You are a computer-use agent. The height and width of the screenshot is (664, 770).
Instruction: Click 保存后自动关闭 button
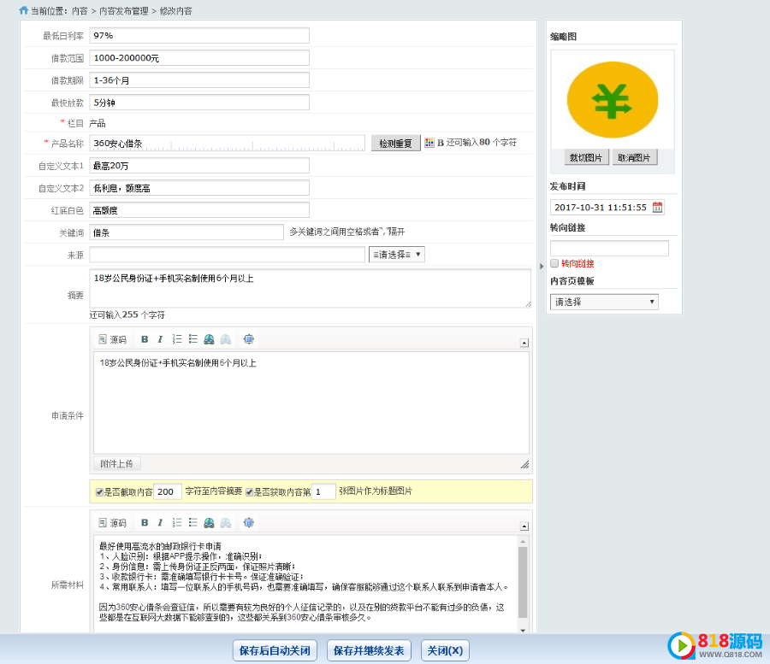[x=275, y=651]
